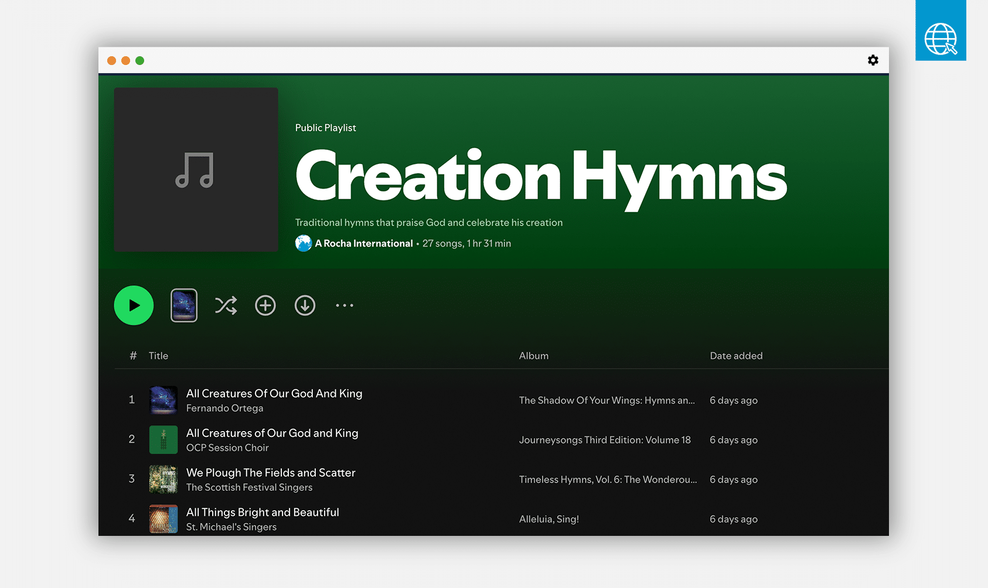Open album art for We Plough The Fields
This screenshot has height=588, width=988.
[x=163, y=479]
